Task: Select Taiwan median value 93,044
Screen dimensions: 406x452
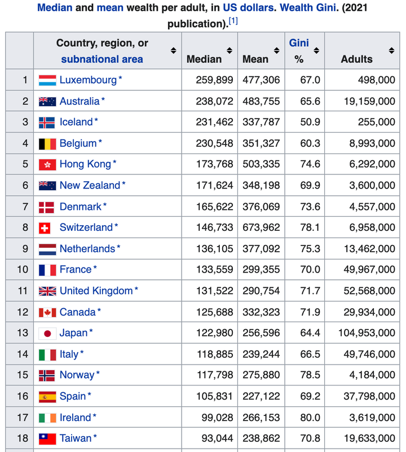Action: [x=217, y=438]
